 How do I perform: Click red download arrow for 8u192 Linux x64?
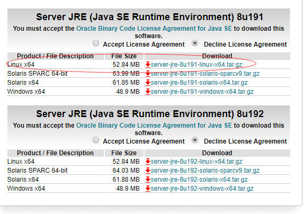148,161
